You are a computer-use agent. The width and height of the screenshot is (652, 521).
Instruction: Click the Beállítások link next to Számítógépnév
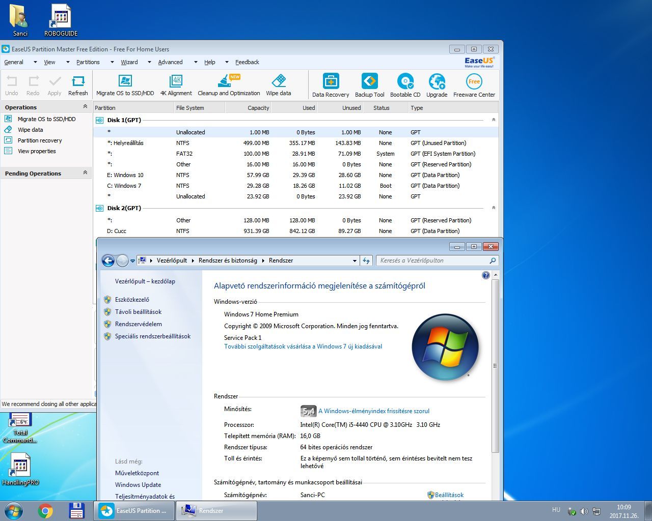tap(449, 495)
